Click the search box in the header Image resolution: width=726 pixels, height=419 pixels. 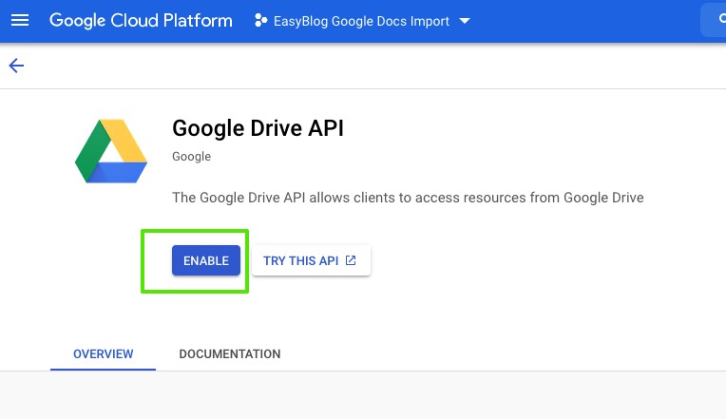(714, 20)
